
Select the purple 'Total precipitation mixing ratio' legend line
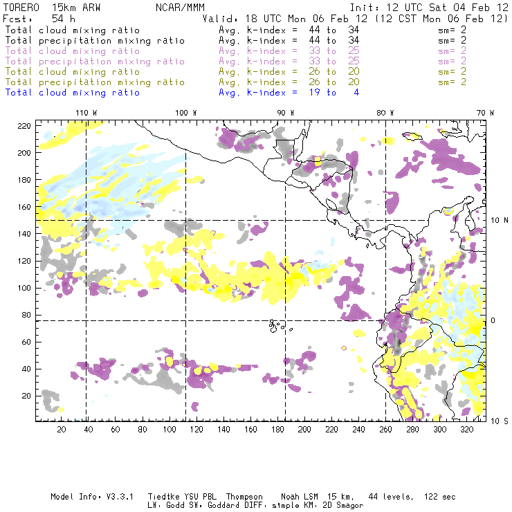click(x=95, y=62)
